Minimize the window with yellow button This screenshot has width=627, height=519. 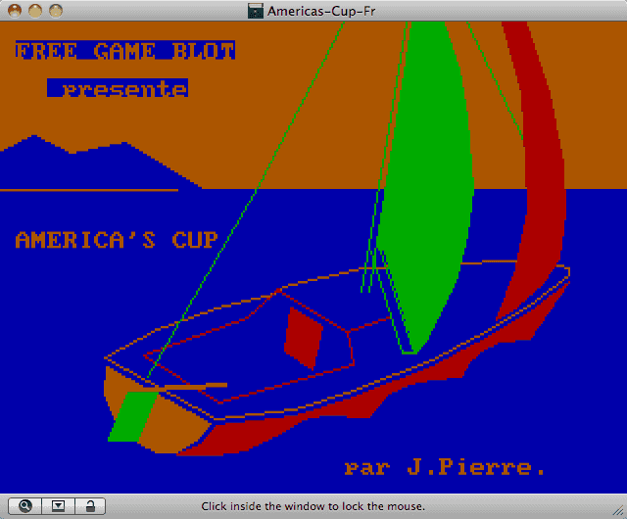[35, 11]
